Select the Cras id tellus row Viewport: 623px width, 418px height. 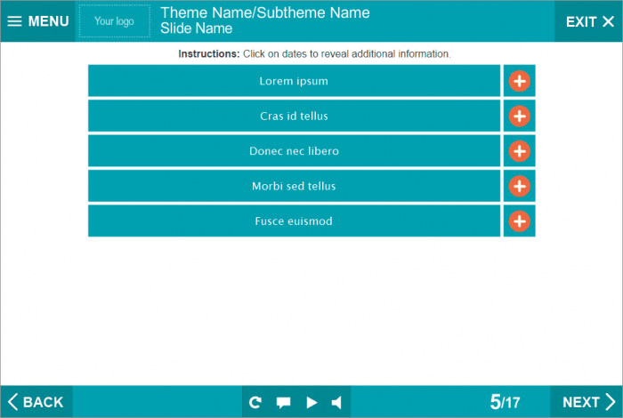coord(294,117)
